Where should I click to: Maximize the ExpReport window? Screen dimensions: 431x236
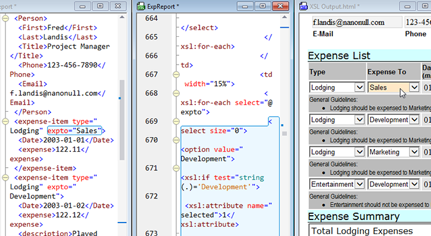coord(262,6)
